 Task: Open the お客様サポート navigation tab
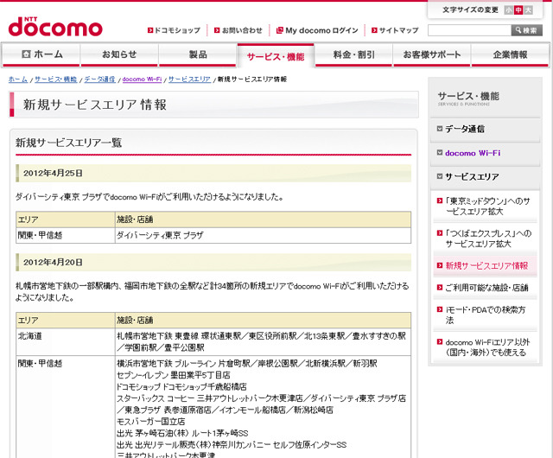tap(432, 54)
